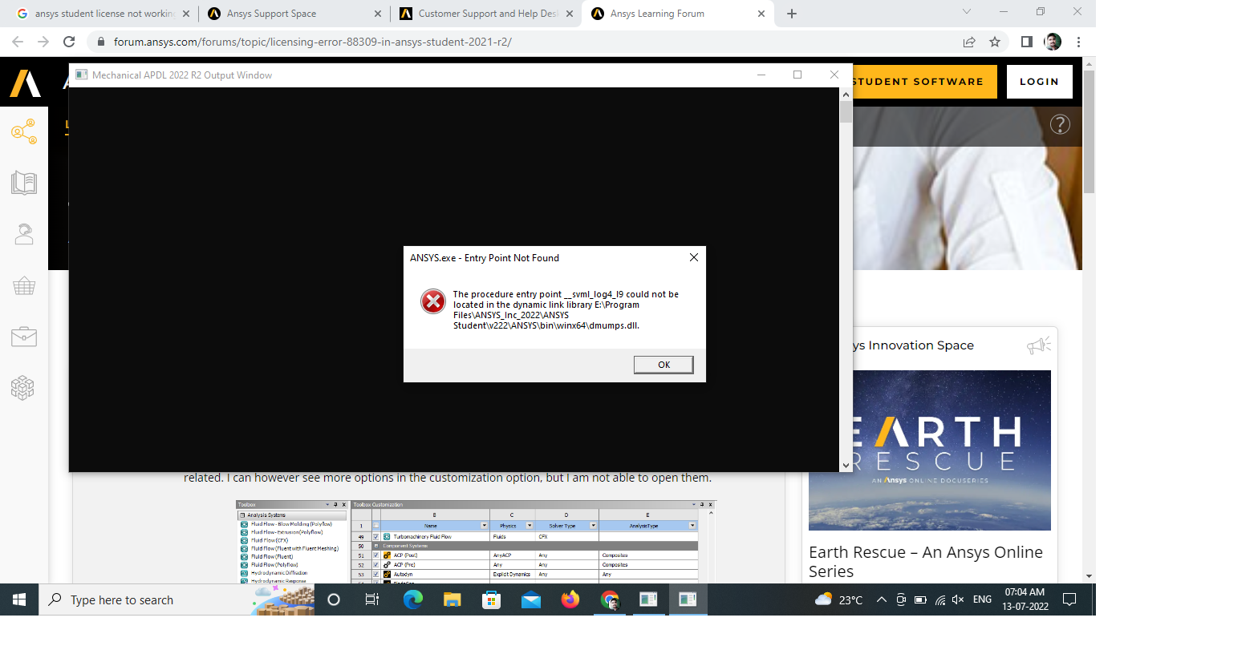This screenshot has height=662, width=1258.
Task: Click the muted volume tray icon
Action: 958,599
